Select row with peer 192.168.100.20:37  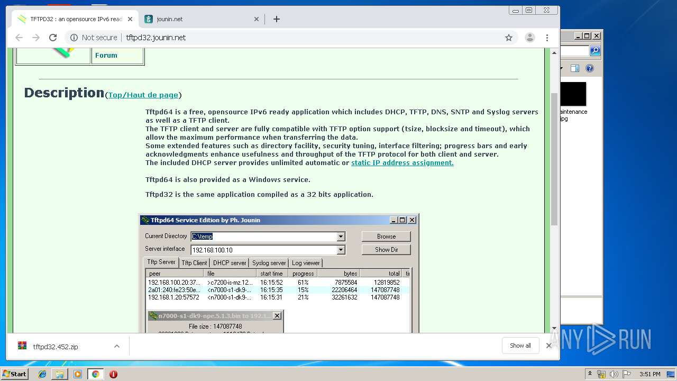point(278,283)
